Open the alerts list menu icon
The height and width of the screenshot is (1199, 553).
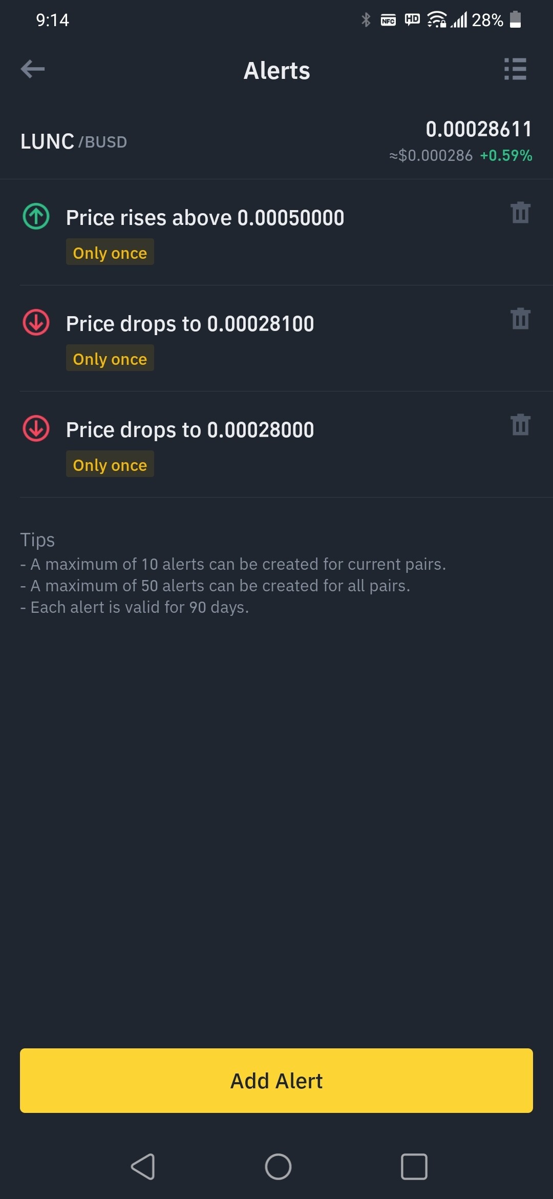515,69
